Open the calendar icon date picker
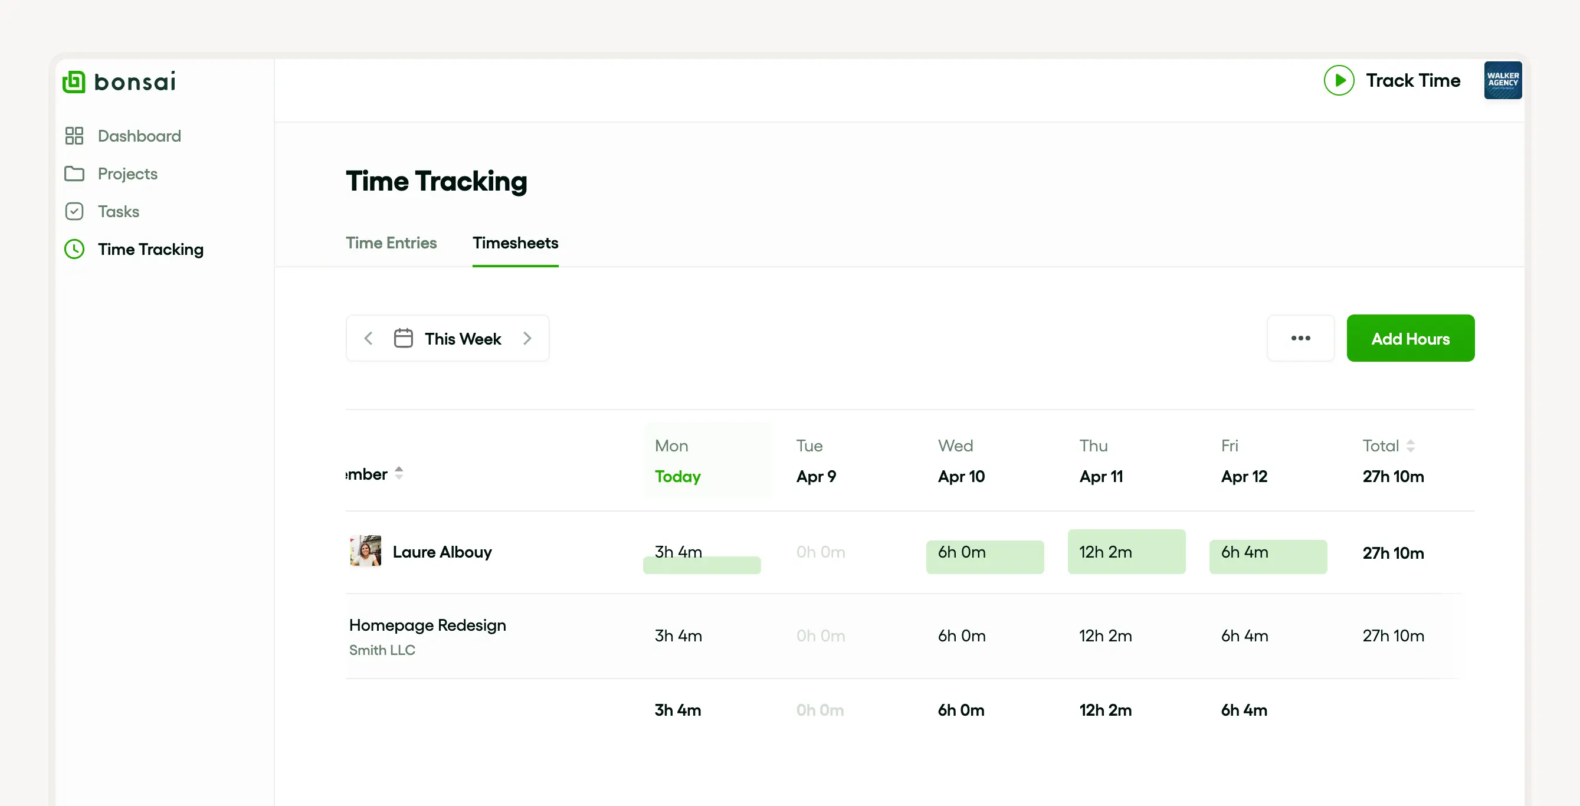This screenshot has height=806, width=1580. coord(403,339)
